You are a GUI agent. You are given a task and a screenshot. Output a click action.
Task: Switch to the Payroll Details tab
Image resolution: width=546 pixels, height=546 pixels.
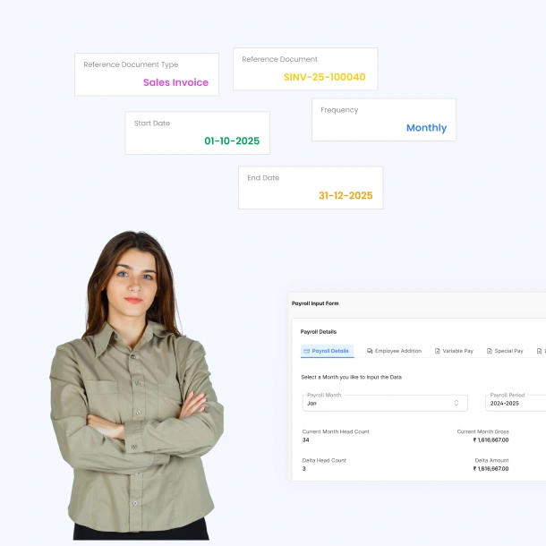pos(330,351)
